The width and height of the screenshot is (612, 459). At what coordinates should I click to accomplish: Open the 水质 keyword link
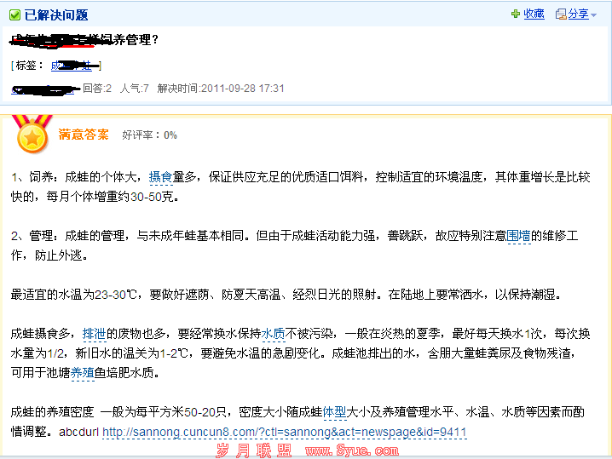274,333
